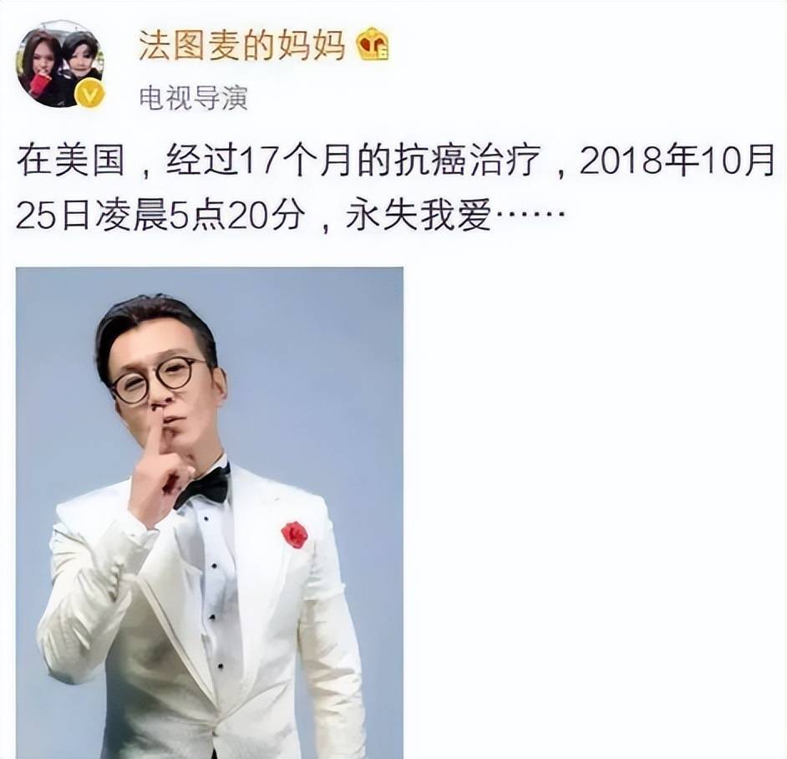Click the 2018年10月 date text
The width and height of the screenshot is (787, 759).
(676, 161)
